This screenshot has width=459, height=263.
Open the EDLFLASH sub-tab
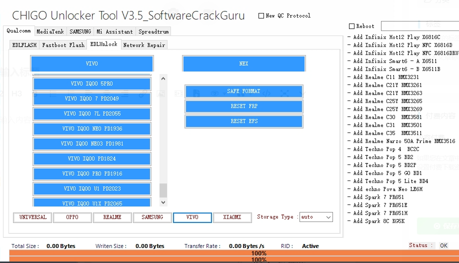[24, 45]
